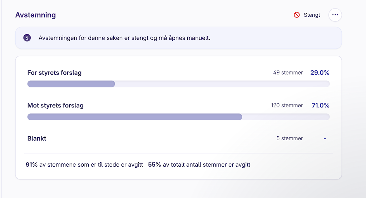Open the three-dot more options menu
Image resolution: width=366 pixels, height=198 pixels.
tap(335, 15)
